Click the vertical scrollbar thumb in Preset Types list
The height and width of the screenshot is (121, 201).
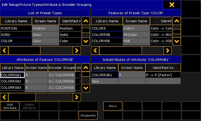(86, 30)
